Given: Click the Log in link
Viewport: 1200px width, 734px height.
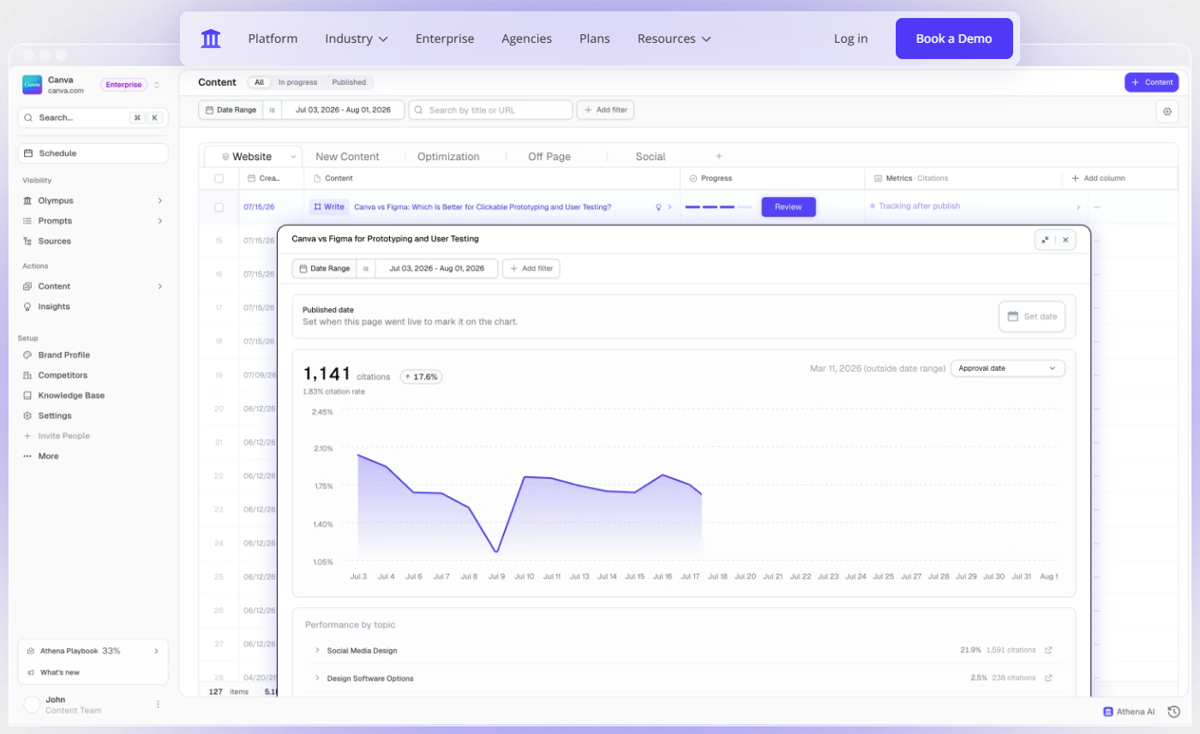Looking at the screenshot, I should tap(850, 39).
